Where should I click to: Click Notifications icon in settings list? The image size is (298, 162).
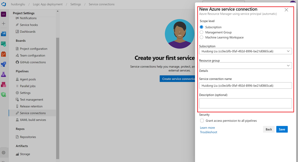click(x=17, y=18)
